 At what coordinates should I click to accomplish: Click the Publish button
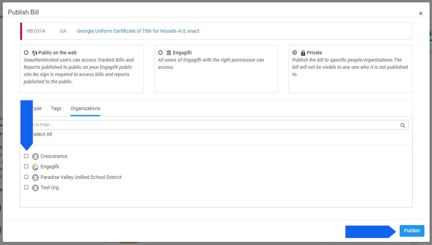[412, 231]
